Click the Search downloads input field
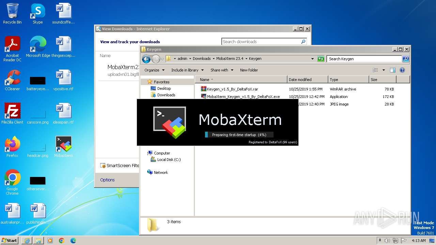Screen dimensions: 436x245 (x=261, y=42)
